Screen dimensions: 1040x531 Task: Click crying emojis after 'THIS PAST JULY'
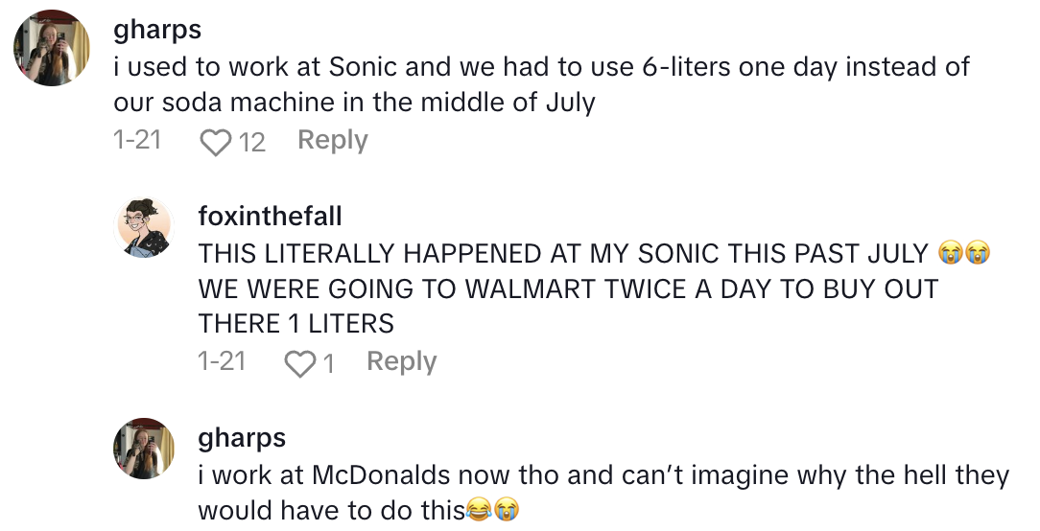coord(965,254)
